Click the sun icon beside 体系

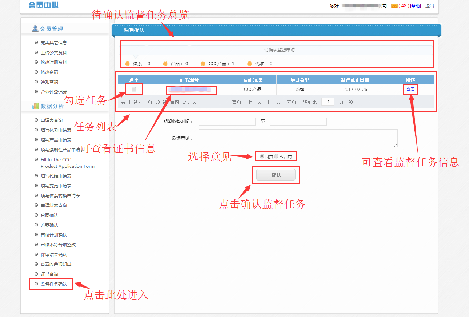(127, 63)
